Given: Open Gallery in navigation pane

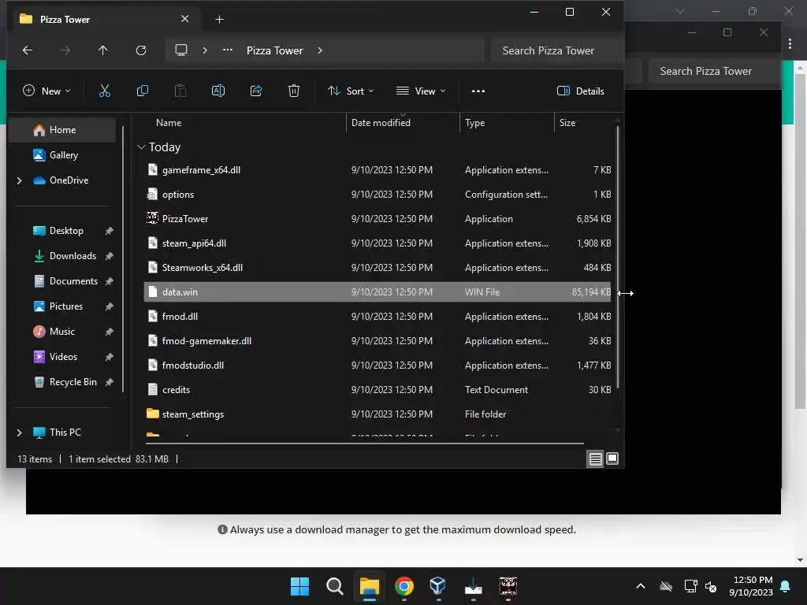Looking at the screenshot, I should tap(62, 155).
